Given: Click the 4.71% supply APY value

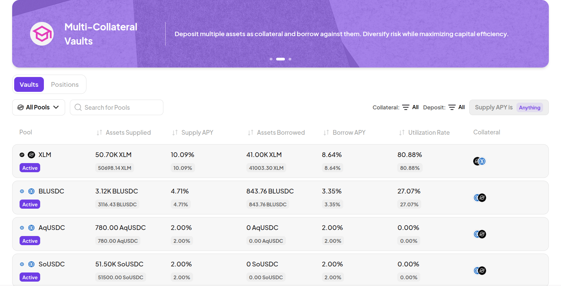Looking at the screenshot, I should pos(180,191).
